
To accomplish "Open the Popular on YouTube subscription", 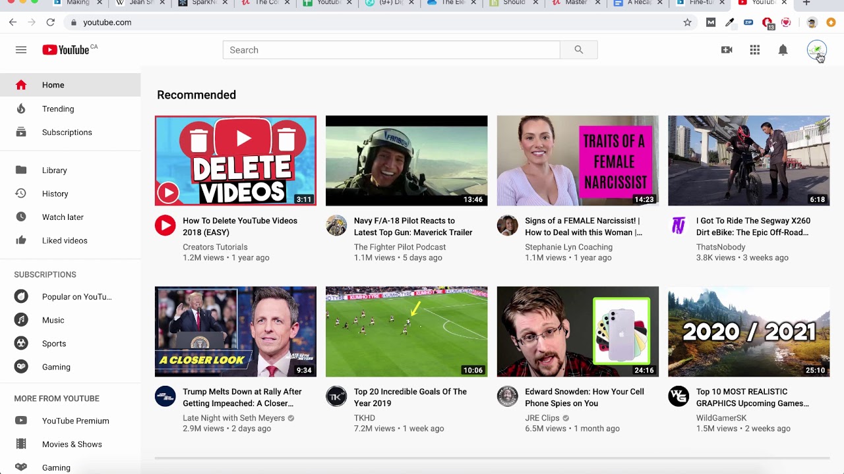I will click(x=70, y=297).
